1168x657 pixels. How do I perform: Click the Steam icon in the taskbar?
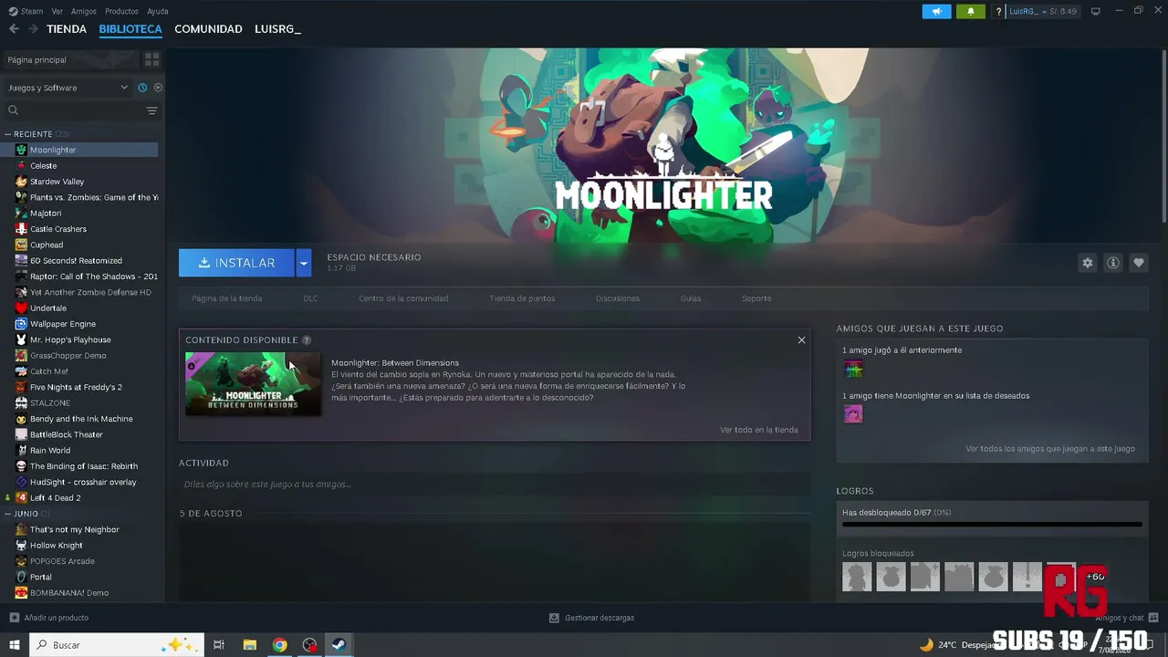(x=338, y=645)
